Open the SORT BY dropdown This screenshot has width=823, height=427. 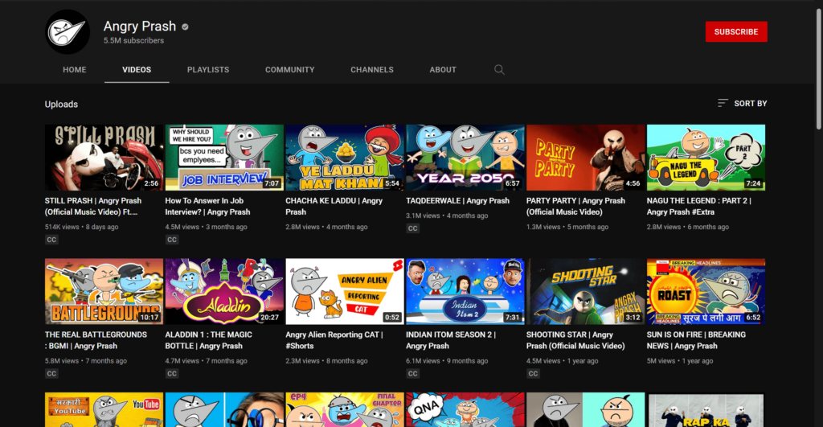click(x=742, y=104)
